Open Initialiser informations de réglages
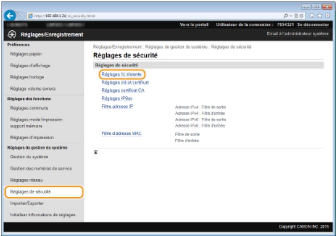The height and width of the screenshot is (236, 336). [42, 215]
